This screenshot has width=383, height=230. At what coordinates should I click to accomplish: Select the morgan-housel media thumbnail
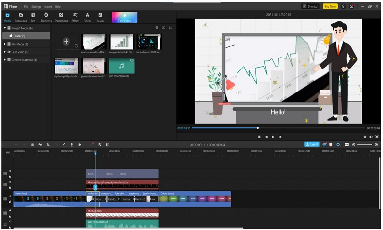(122, 42)
